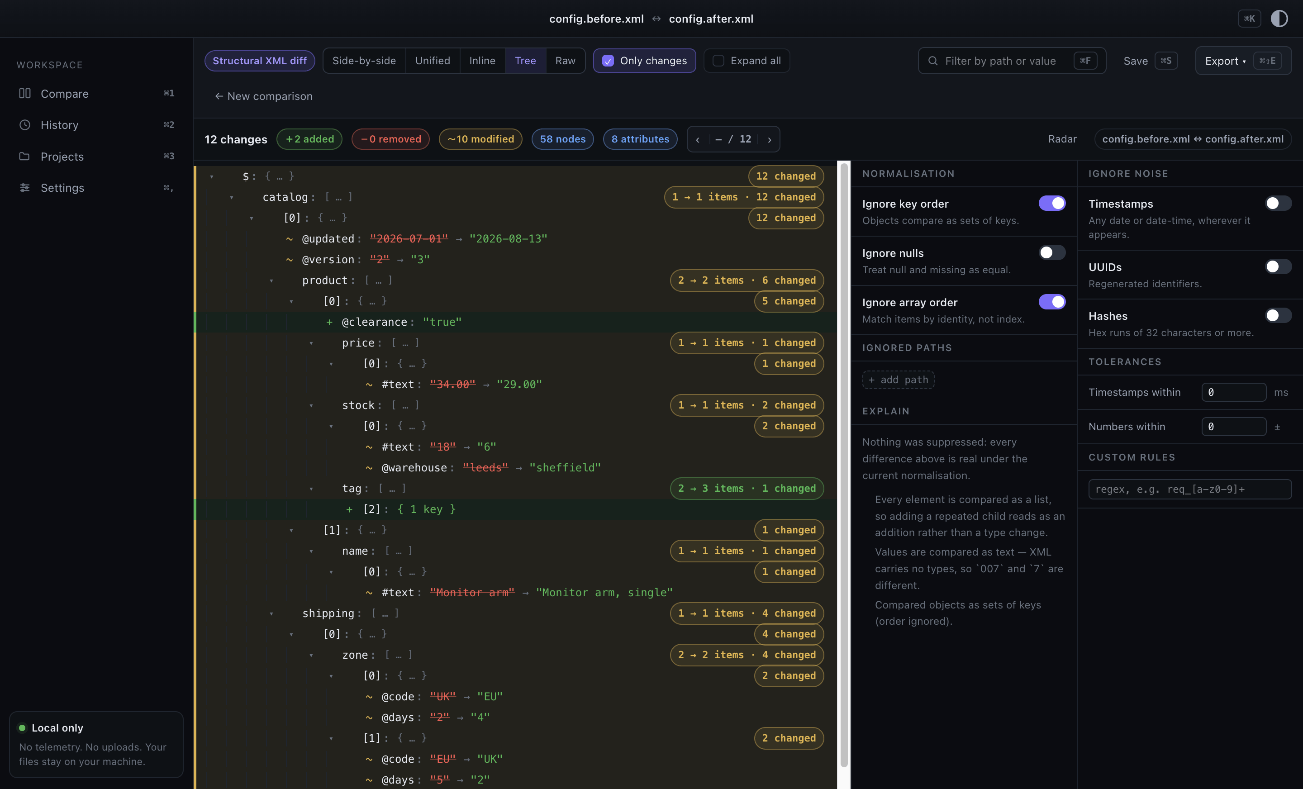Collapse the zone node
The image size is (1303, 789).
pyautogui.click(x=311, y=655)
